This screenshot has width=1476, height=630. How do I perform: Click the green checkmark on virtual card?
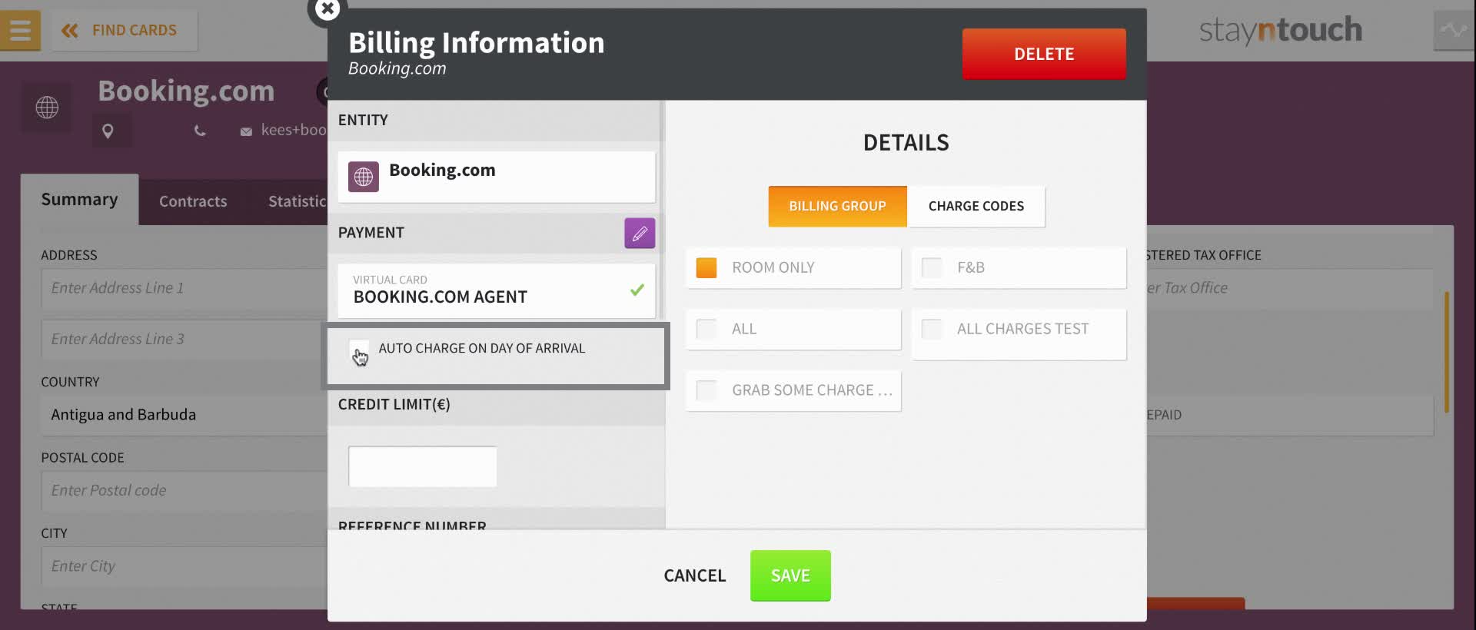tap(637, 290)
